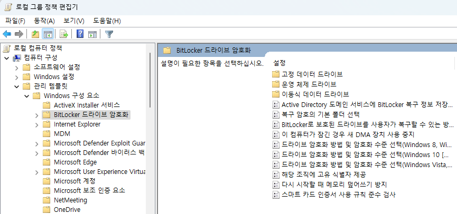The height and width of the screenshot is (214, 457).
Task: Open the 동작(A) menu
Action: pyautogui.click(x=44, y=21)
